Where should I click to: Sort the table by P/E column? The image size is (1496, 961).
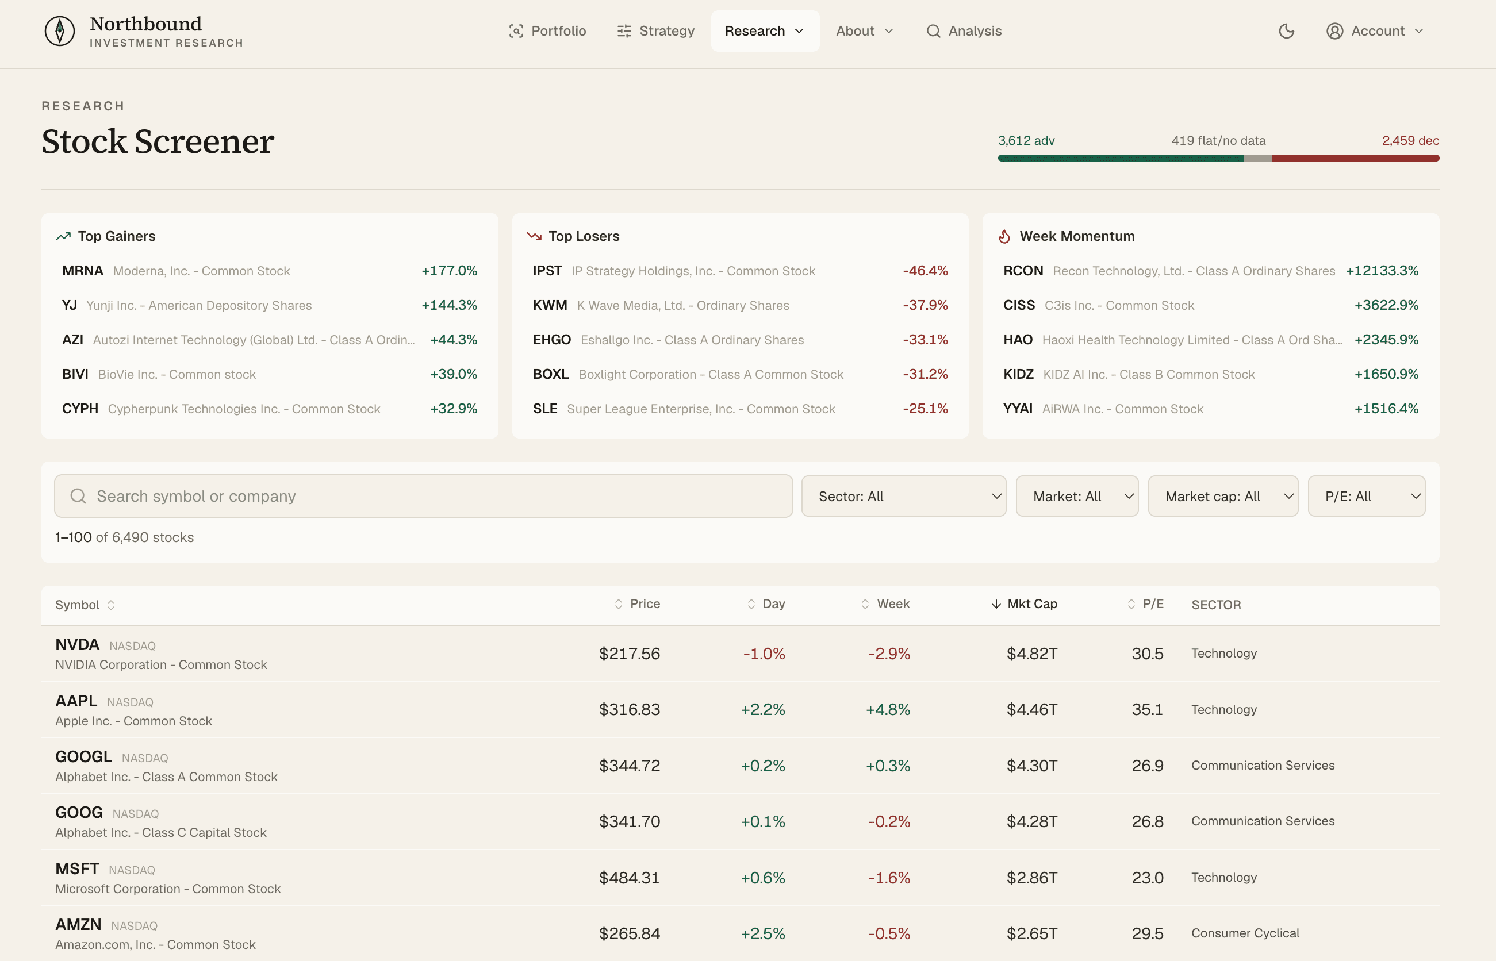[1145, 604]
